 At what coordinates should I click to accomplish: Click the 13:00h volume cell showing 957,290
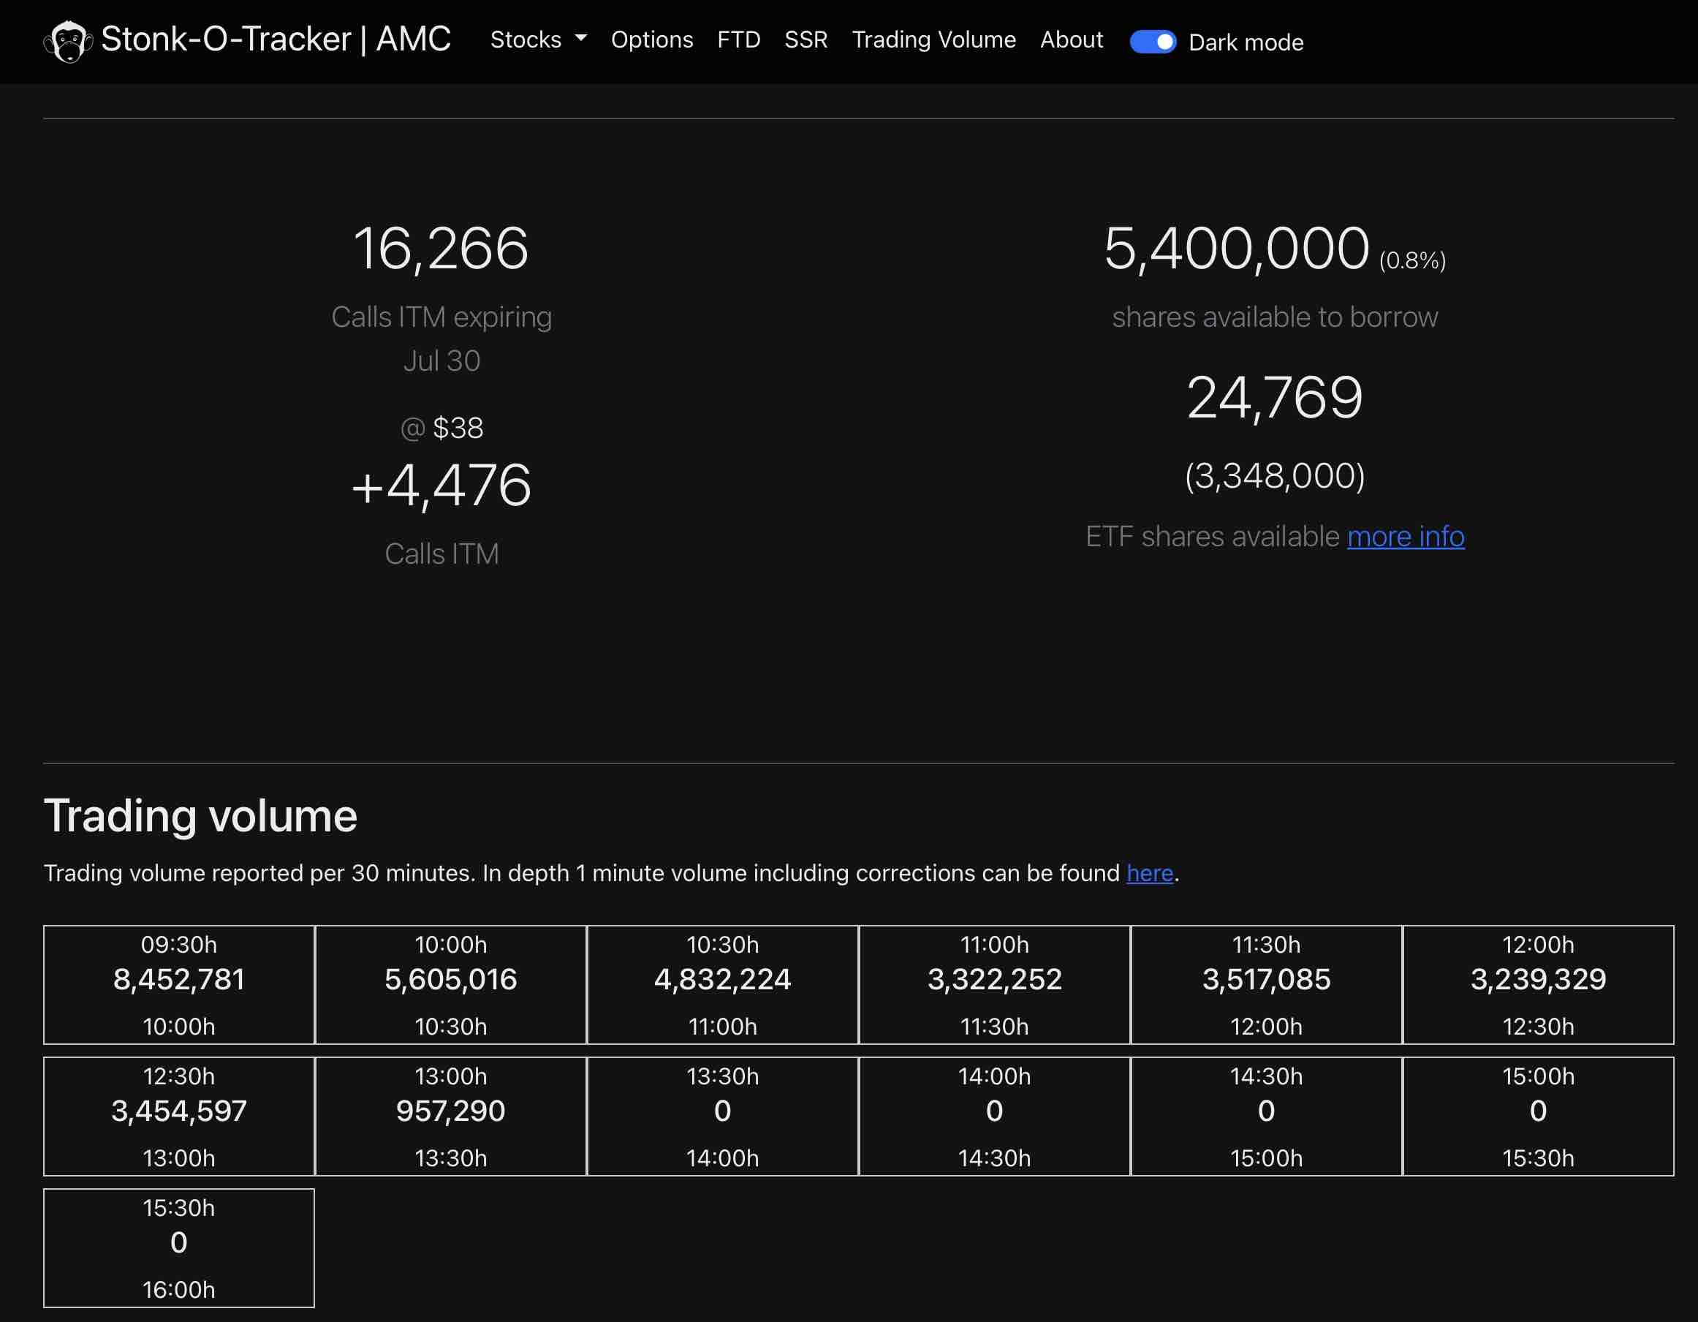[x=451, y=1116]
